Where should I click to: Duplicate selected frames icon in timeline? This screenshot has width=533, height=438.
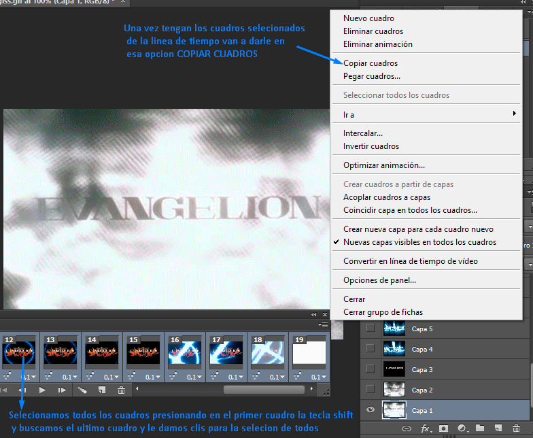tap(102, 390)
